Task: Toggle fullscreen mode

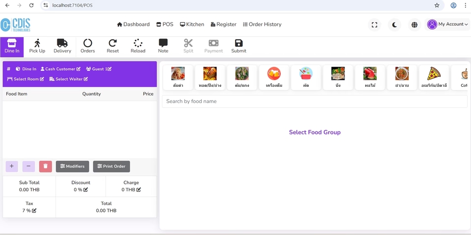Action: [x=374, y=25]
